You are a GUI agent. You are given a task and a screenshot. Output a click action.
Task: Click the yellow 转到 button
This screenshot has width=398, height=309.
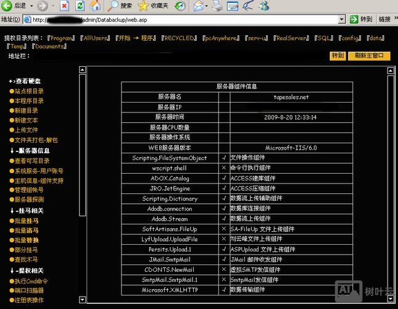pyautogui.click(x=338, y=56)
